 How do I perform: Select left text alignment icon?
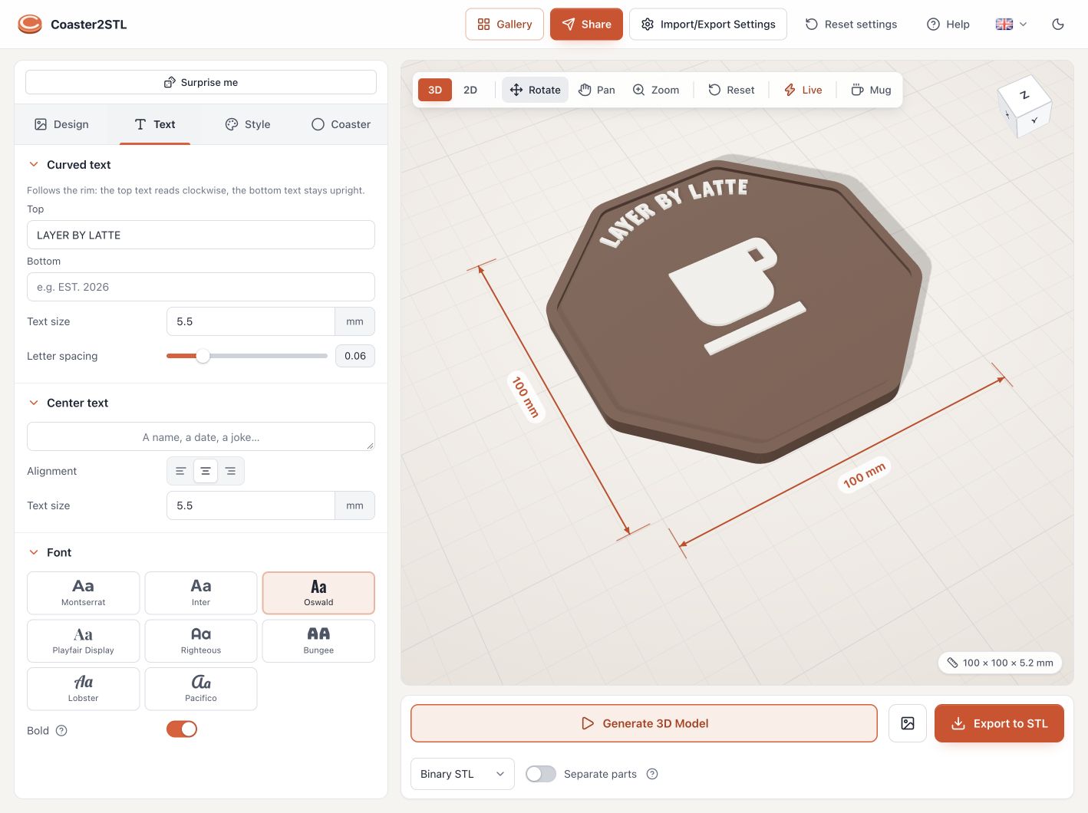pyautogui.click(x=181, y=471)
